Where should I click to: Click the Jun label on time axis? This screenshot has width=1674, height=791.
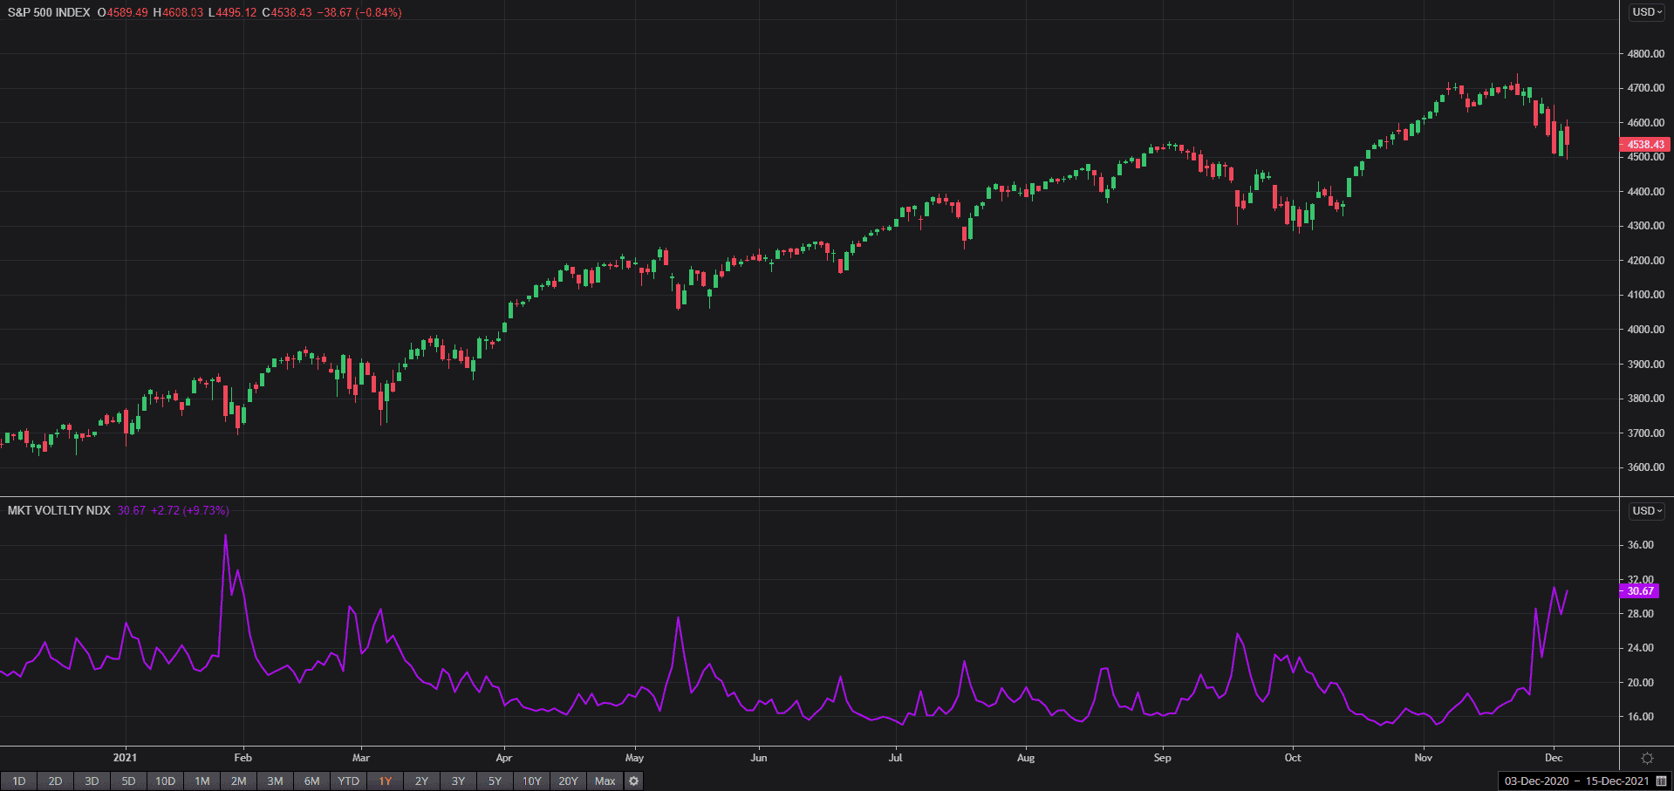click(759, 758)
